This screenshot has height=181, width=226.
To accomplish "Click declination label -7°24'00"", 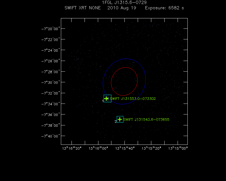I will (x=51, y=50).
